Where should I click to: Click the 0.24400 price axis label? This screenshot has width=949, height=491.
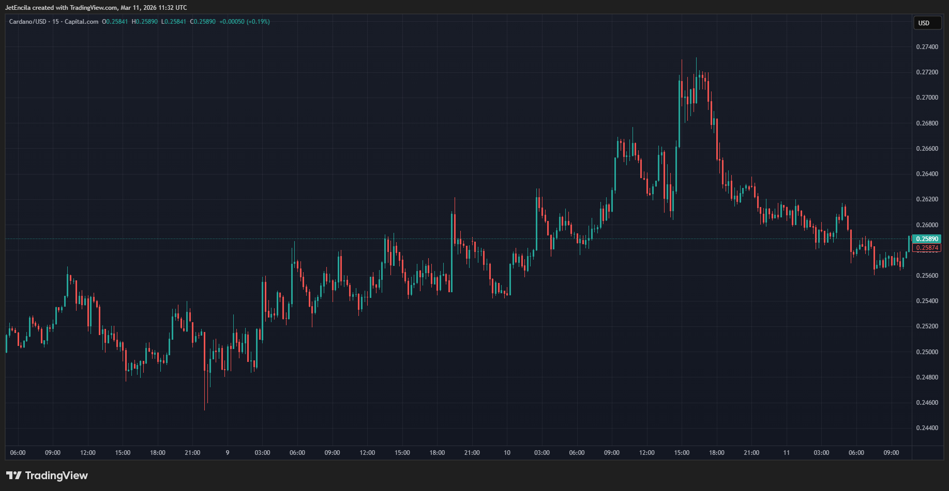(927, 428)
